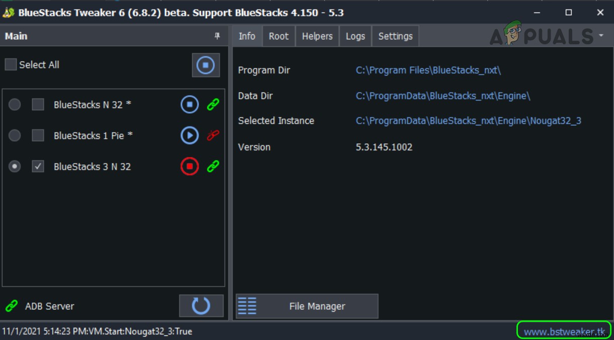Switch to the Root tab
Viewport: 614px width, 340px height.
coord(278,36)
